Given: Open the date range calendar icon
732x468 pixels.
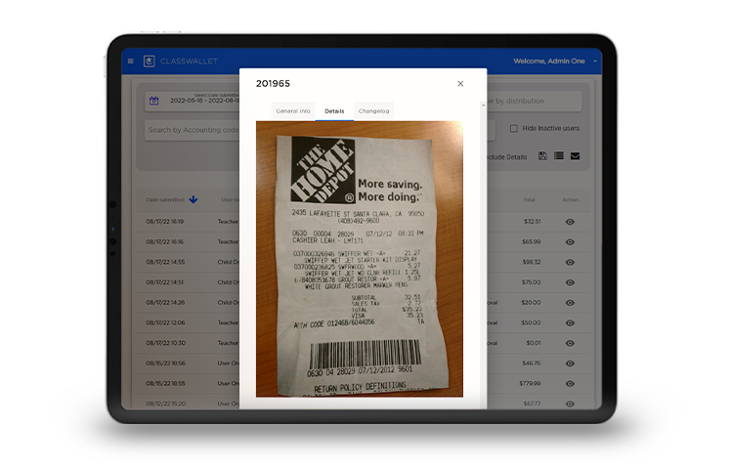Looking at the screenshot, I should [154, 101].
